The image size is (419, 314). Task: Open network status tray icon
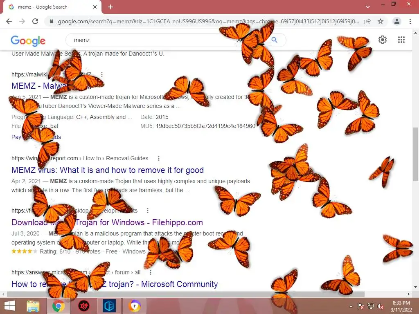coord(371,306)
